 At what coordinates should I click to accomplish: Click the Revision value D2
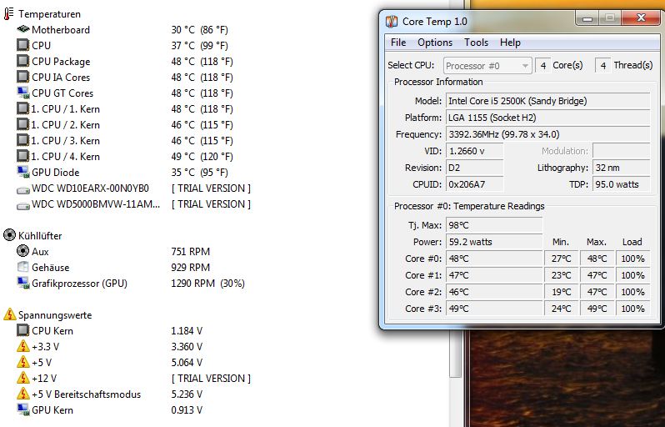tap(474, 168)
